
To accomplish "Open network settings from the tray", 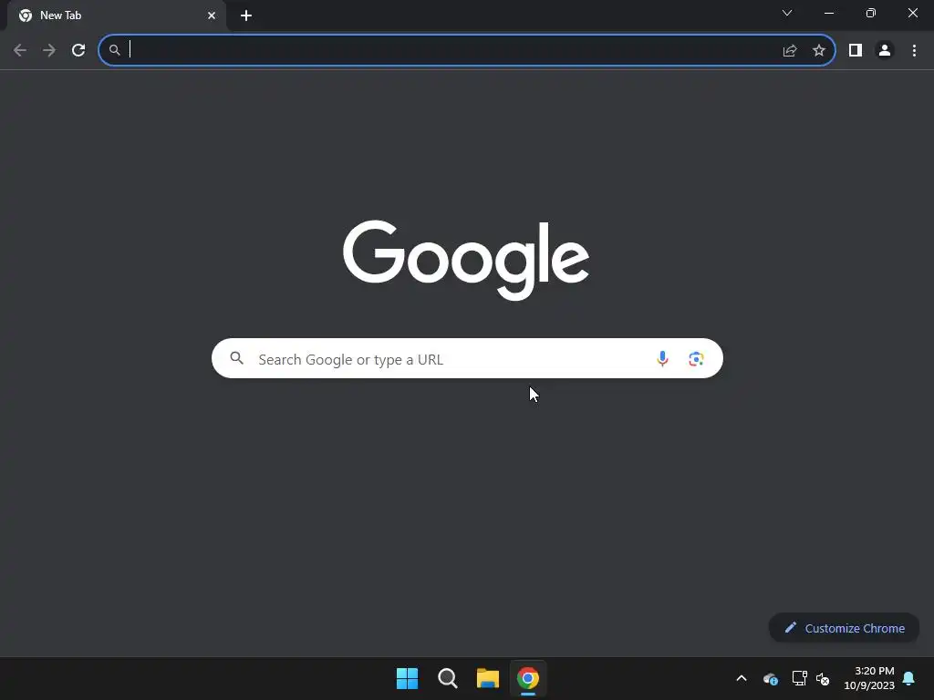I will pos(799,678).
